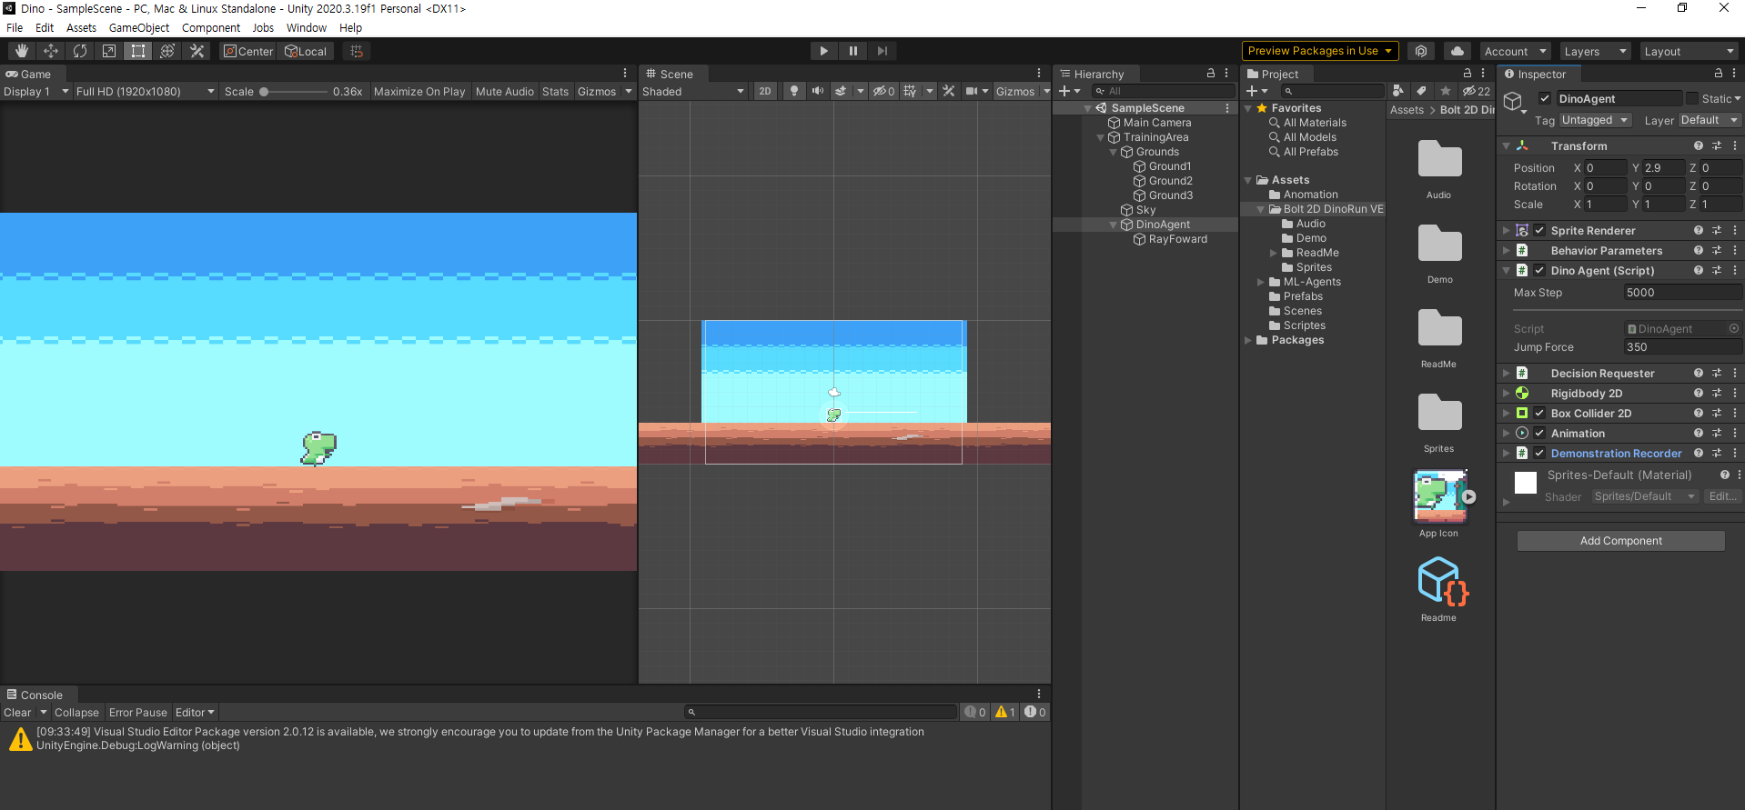The width and height of the screenshot is (1745, 810).
Task: Toggle 2D view in Scene
Action: pos(765,91)
